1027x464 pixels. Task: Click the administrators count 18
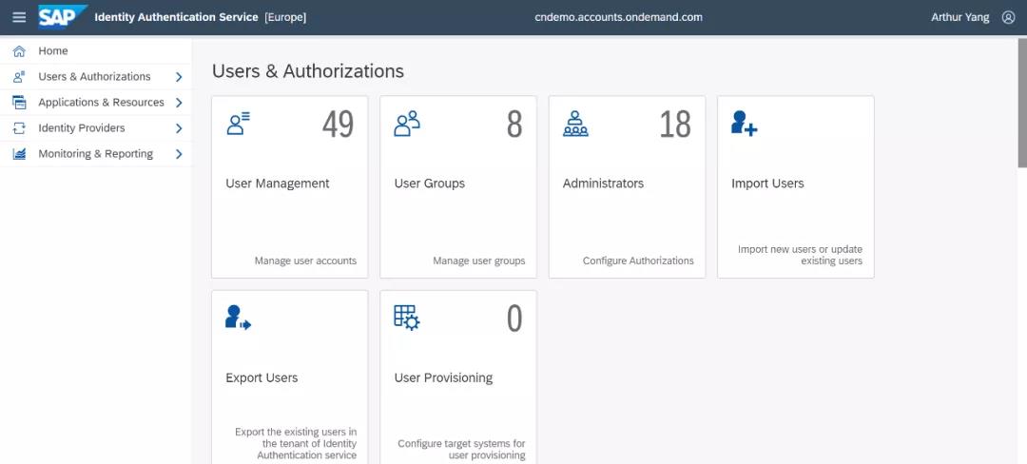[675, 124]
